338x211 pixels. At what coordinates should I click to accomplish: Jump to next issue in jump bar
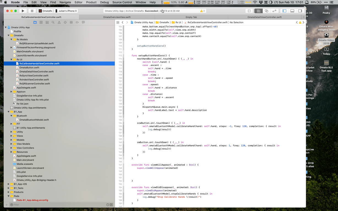point(304,22)
